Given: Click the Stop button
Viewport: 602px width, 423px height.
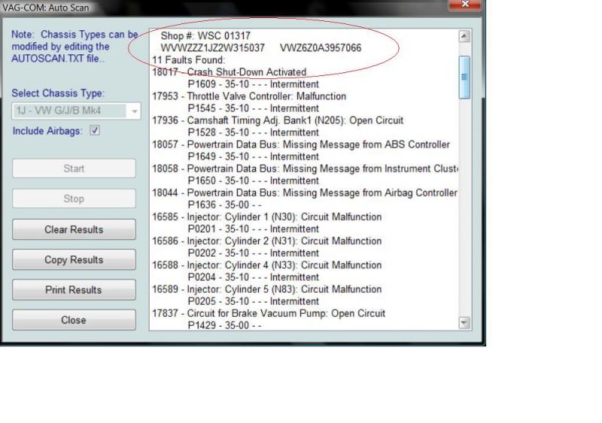Looking at the screenshot, I should pos(74,199).
